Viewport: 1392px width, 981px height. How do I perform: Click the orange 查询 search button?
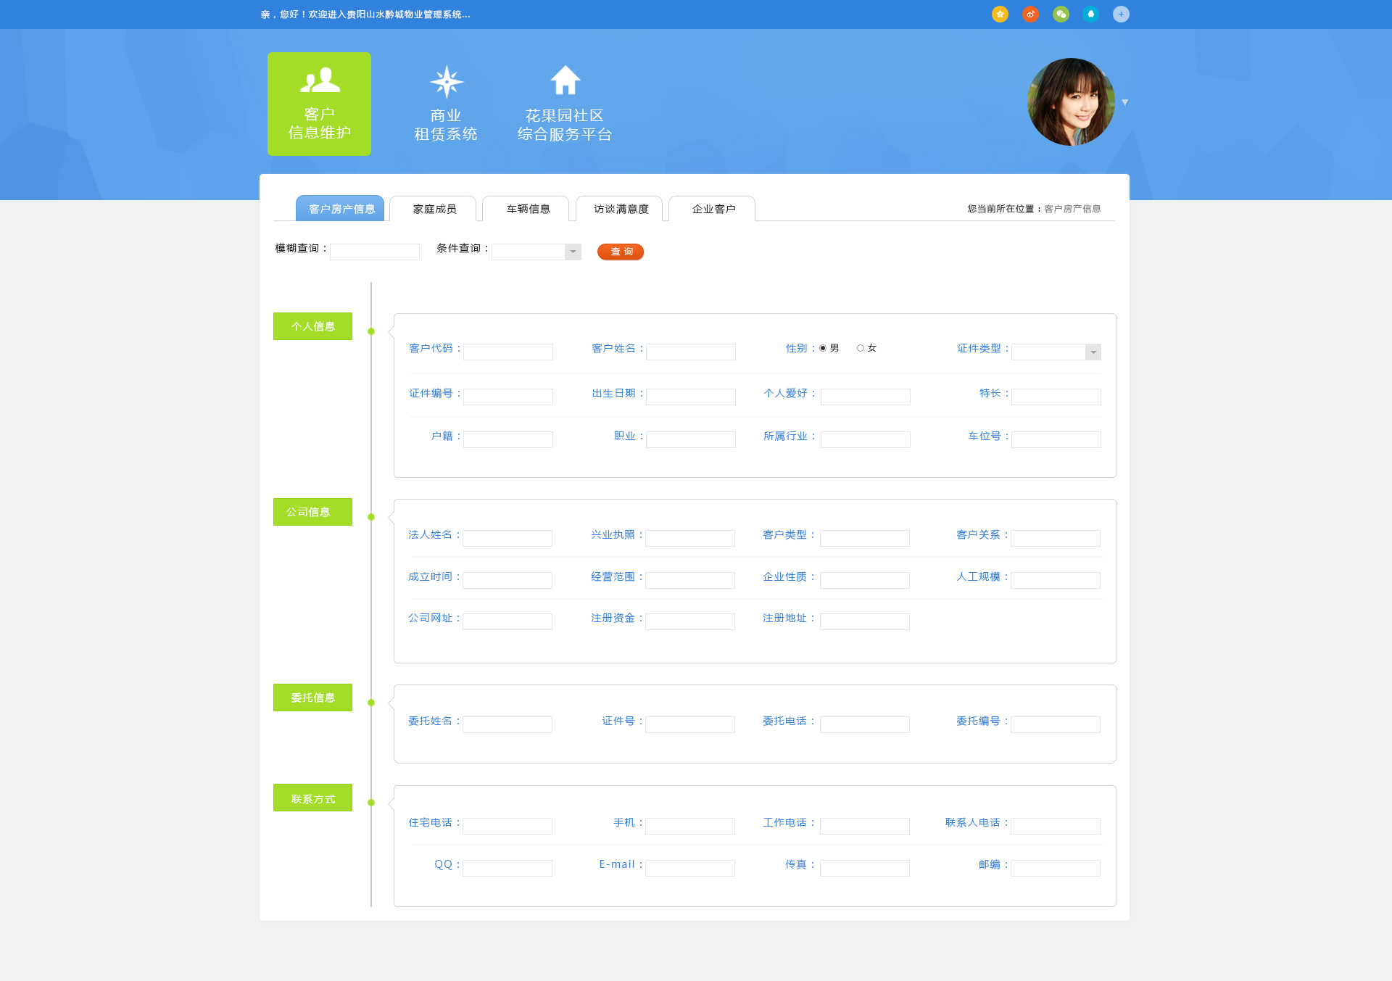[x=620, y=252]
